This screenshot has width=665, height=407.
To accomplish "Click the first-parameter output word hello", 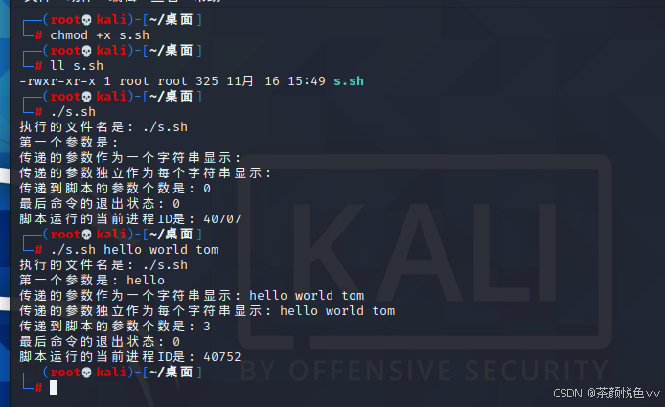I will coord(146,281).
